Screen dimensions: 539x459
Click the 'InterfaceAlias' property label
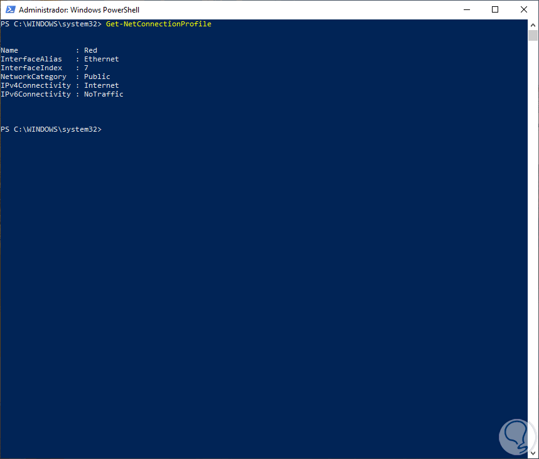[31, 59]
